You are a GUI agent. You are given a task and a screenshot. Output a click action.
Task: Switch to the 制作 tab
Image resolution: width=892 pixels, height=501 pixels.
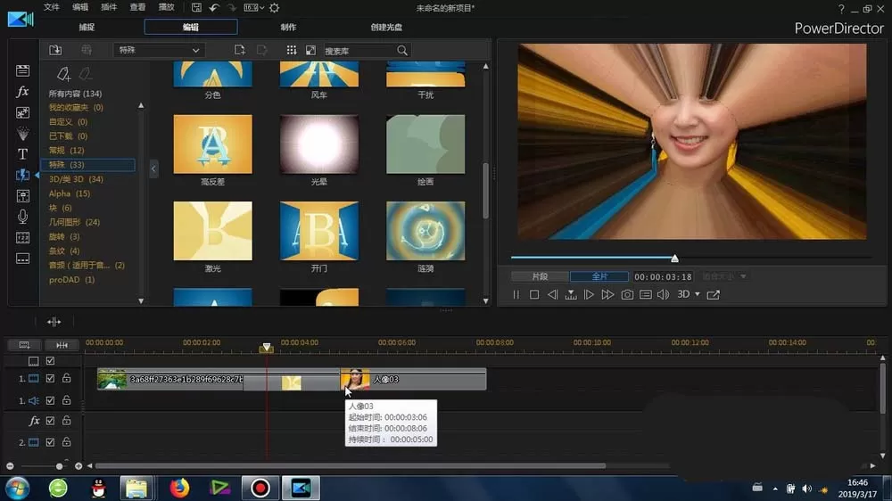pos(288,28)
